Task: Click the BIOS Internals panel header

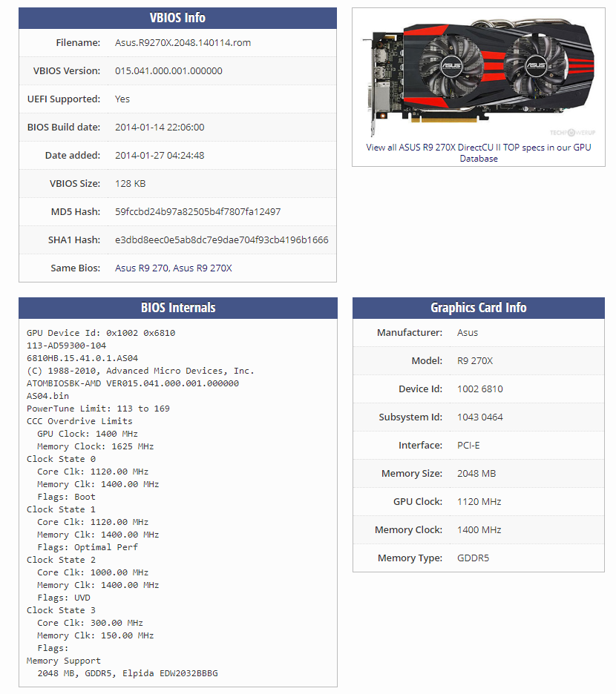Action: 178,308
